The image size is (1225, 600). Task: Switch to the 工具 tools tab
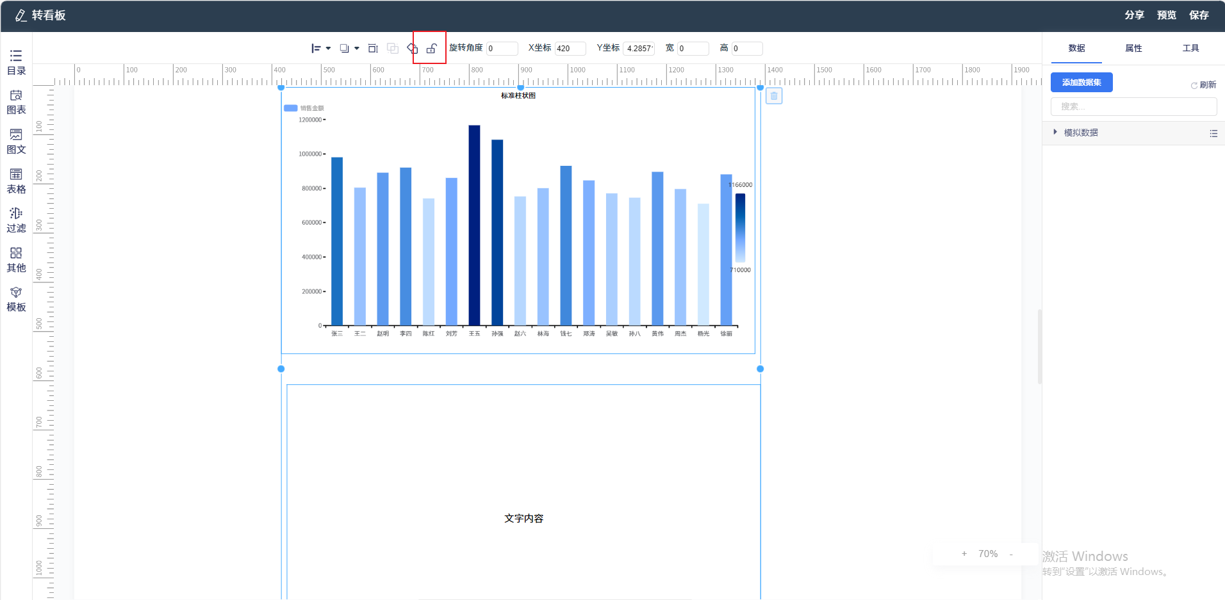click(x=1190, y=49)
